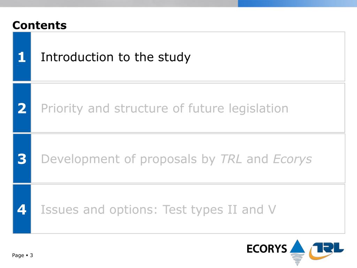Click the grey spiral under Ecorys triangle
357x268 pixels.
coord(297,259)
